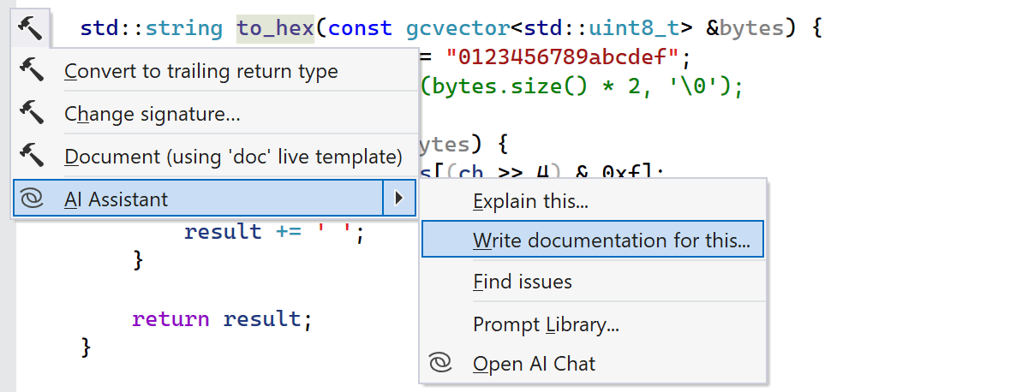Expand the AI Assistant submenu arrow

click(x=398, y=199)
